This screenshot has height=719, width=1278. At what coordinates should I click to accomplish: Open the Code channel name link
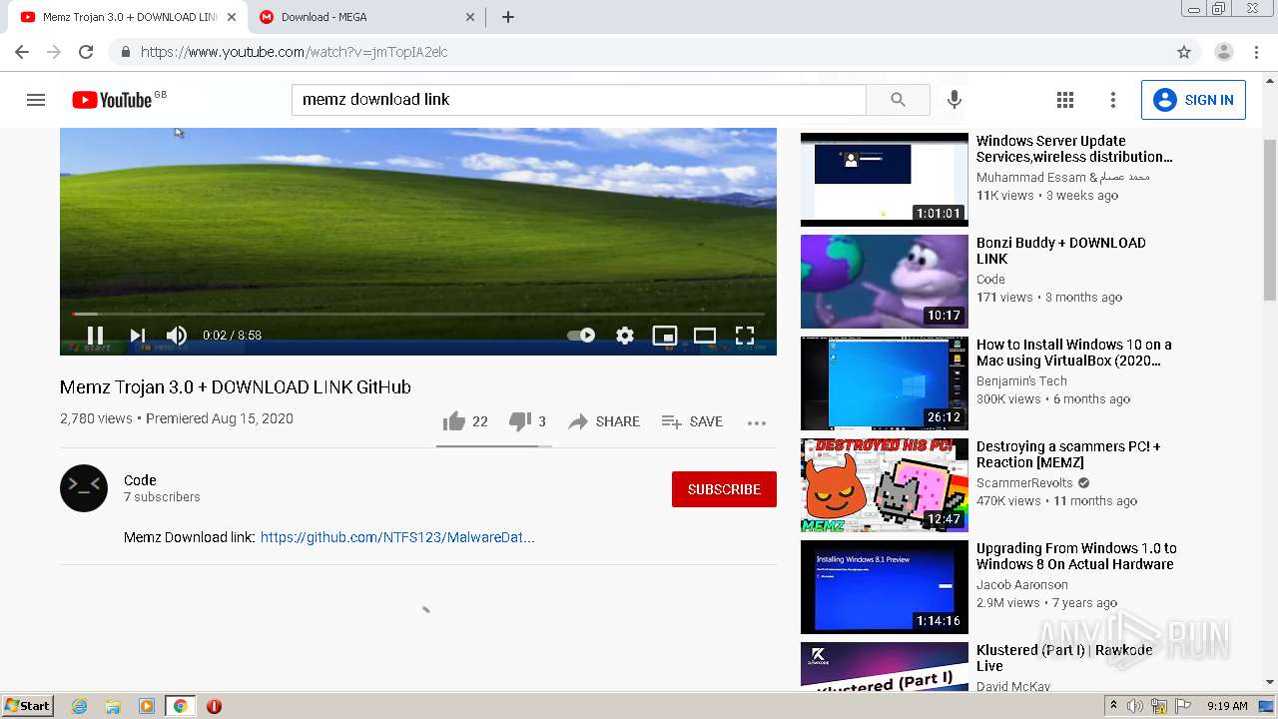tap(140, 480)
